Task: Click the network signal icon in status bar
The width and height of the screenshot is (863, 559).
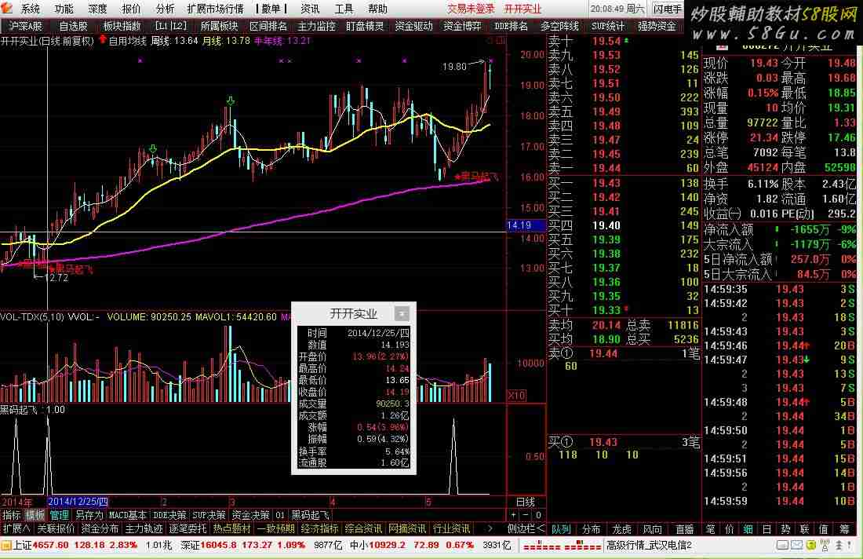Action: (825, 545)
